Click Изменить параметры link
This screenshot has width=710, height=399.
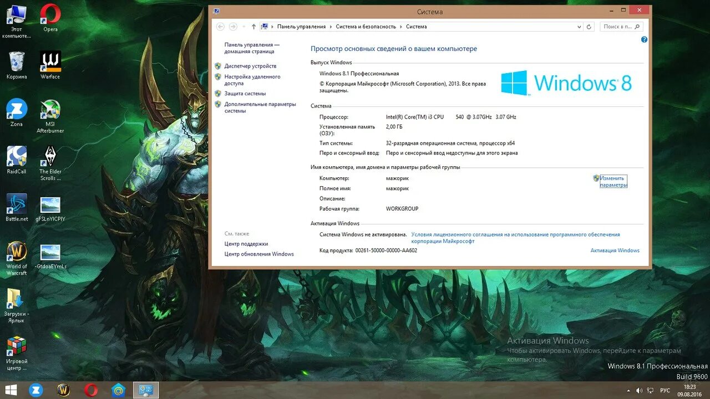(613, 182)
